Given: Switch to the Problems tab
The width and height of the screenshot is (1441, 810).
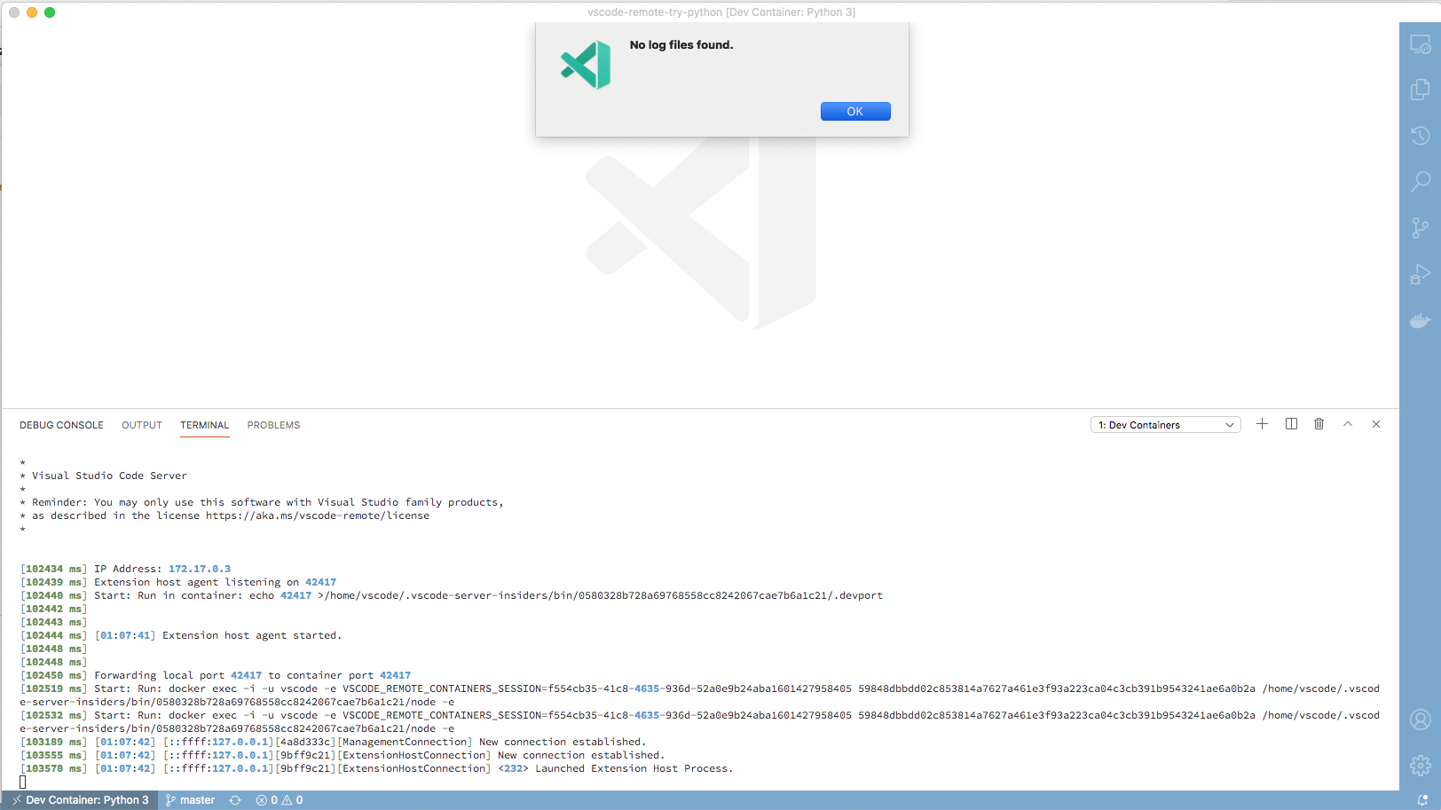Looking at the screenshot, I should click(273, 425).
